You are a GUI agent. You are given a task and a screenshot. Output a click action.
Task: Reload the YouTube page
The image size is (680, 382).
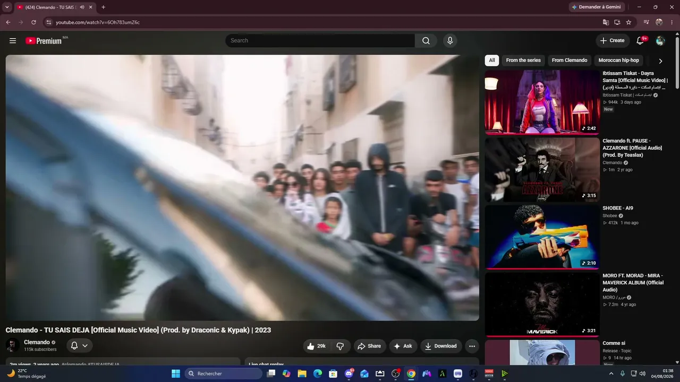point(33,22)
